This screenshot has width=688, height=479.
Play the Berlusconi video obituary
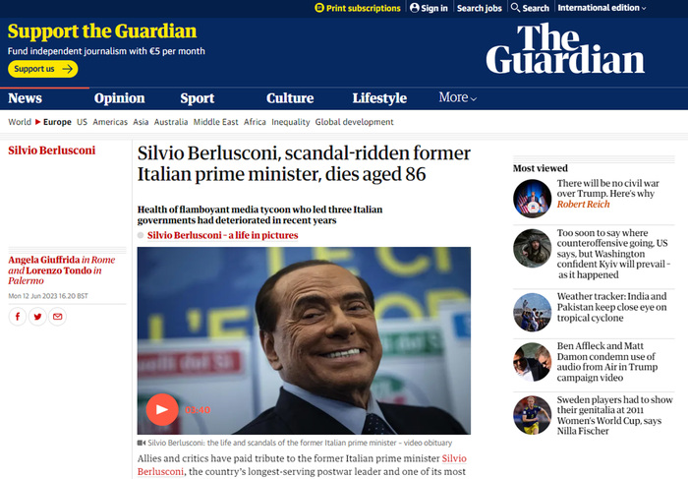(162, 409)
